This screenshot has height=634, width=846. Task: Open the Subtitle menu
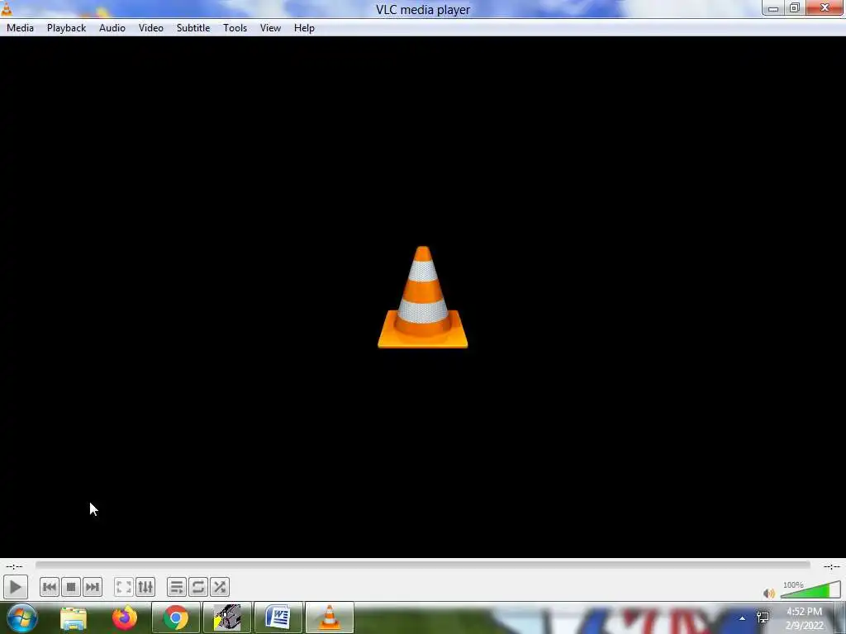pyautogui.click(x=193, y=28)
